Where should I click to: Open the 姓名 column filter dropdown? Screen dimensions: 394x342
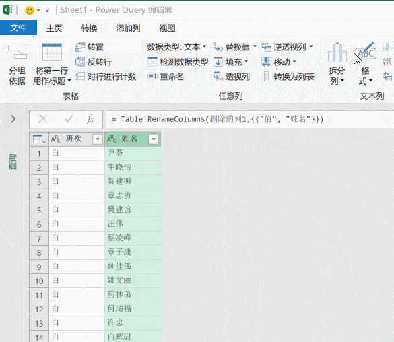click(x=154, y=139)
